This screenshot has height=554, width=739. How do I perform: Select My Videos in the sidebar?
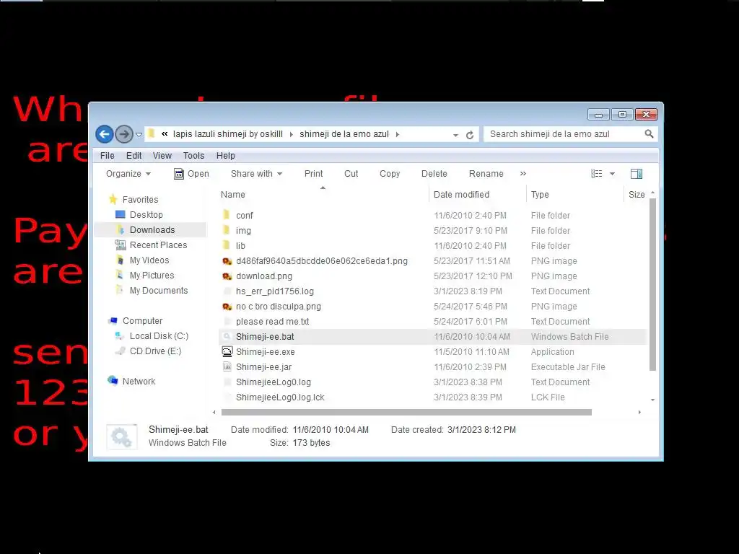point(149,260)
